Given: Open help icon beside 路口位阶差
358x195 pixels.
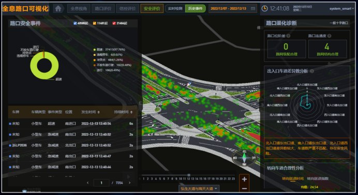Looking at the screenshot, I should 288,36.
